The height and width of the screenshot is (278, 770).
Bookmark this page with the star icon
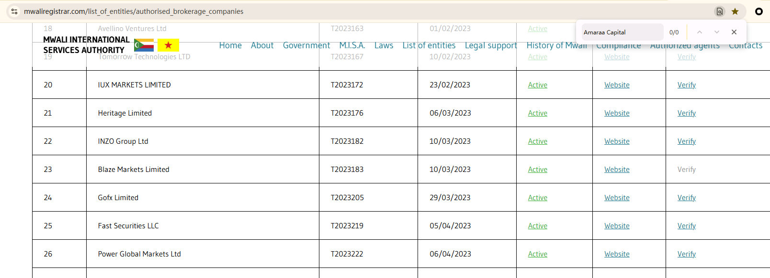735,11
